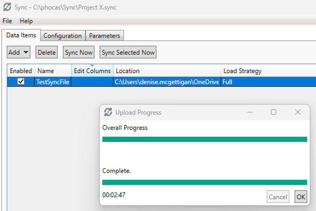Switch to the Configuration tab
Viewport: 316px width, 211px height.
[63, 36]
